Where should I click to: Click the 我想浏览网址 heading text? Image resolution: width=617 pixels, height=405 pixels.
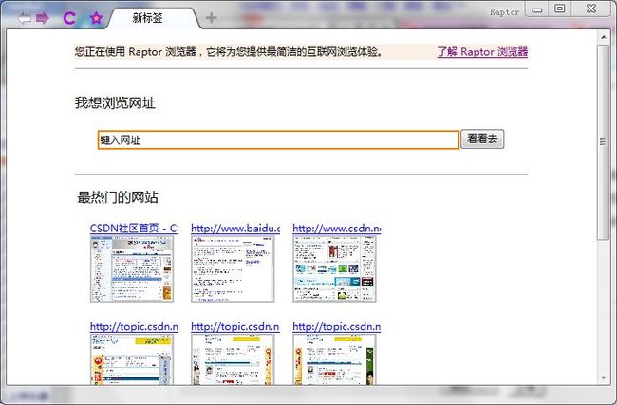point(115,103)
